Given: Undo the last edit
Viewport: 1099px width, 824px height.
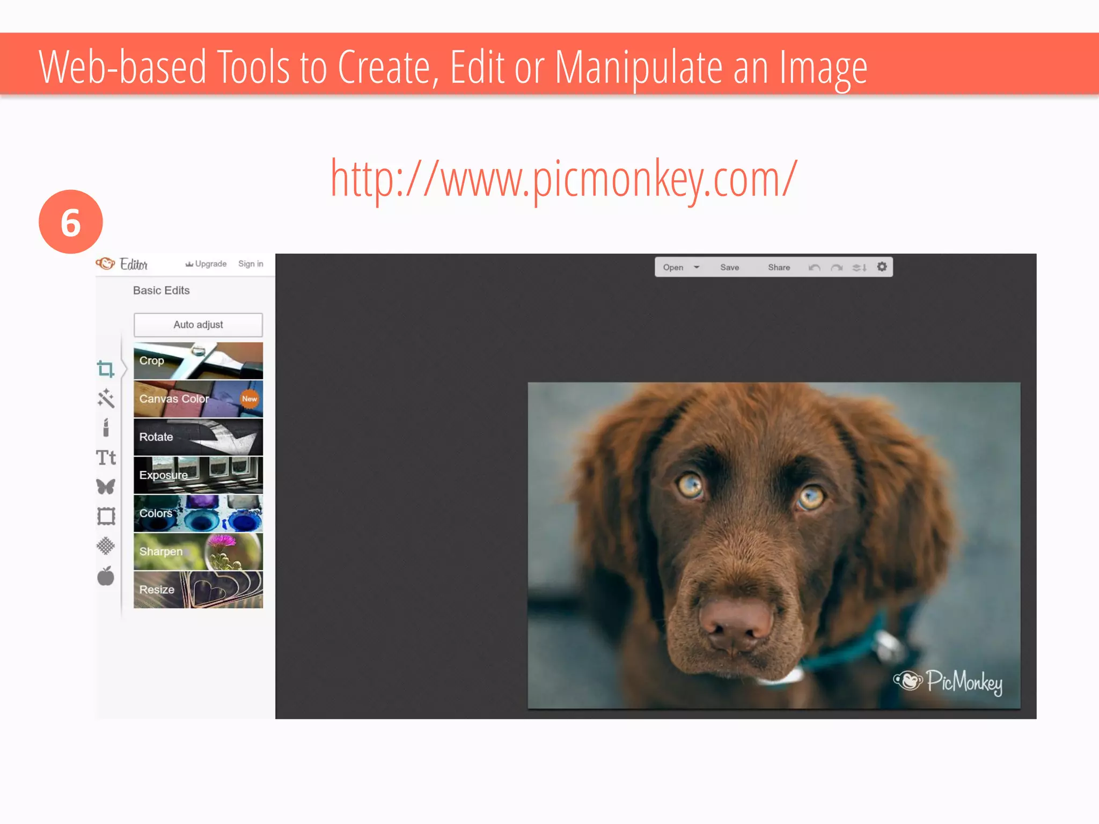Looking at the screenshot, I should 814,267.
